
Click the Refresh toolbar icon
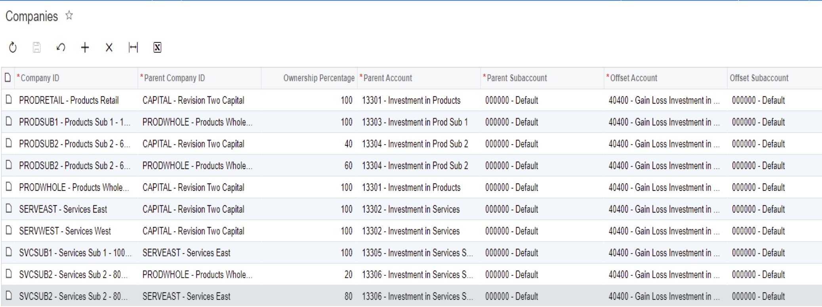tap(13, 48)
